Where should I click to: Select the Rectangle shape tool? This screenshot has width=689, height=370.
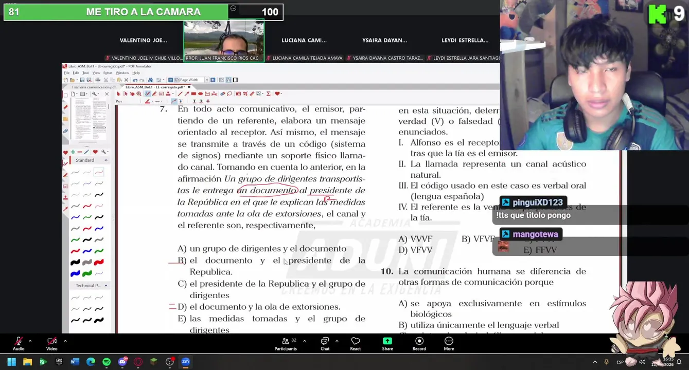tap(193, 94)
